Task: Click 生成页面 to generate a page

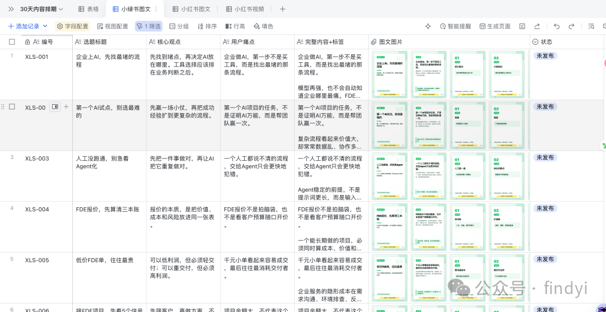Action: 495,26
